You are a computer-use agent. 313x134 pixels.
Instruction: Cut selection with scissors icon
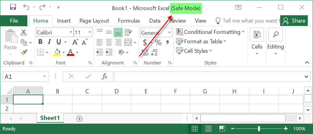coord(24,32)
